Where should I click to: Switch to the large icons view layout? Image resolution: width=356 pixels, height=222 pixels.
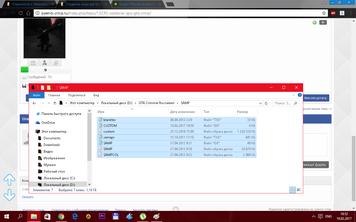299,190
